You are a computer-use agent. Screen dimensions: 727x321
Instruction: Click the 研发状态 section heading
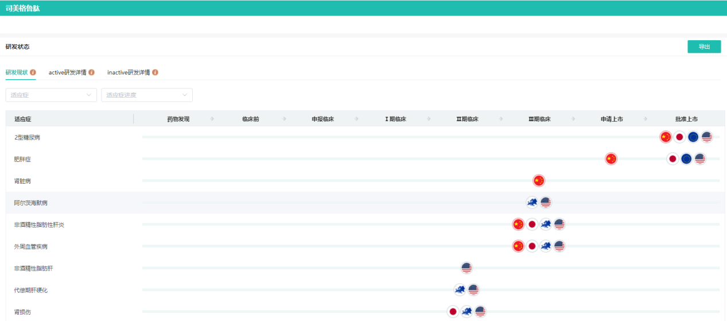[x=17, y=47]
